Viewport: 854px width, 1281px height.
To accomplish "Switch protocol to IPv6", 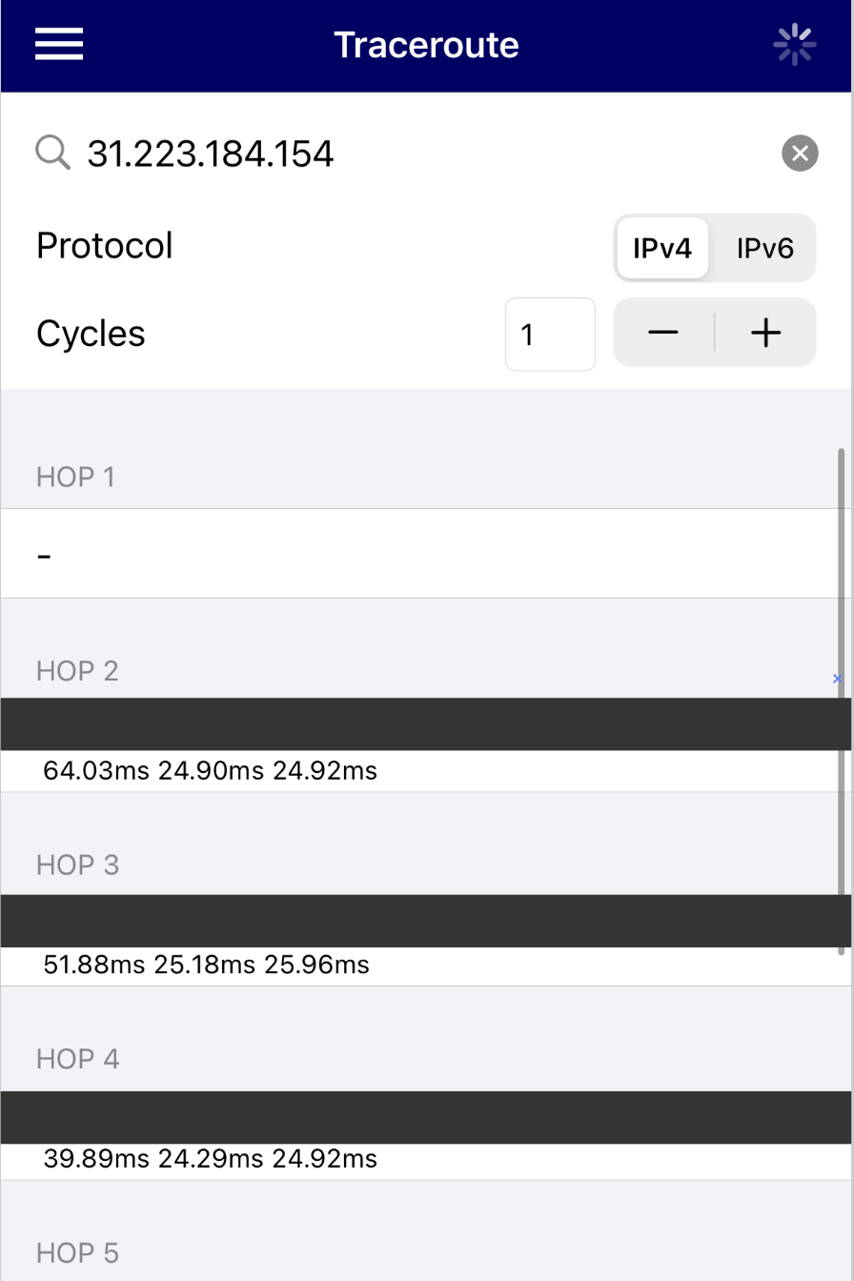I will point(764,248).
